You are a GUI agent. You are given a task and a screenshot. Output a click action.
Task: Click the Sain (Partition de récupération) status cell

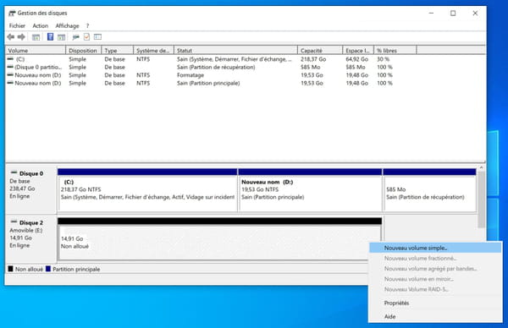click(x=216, y=68)
